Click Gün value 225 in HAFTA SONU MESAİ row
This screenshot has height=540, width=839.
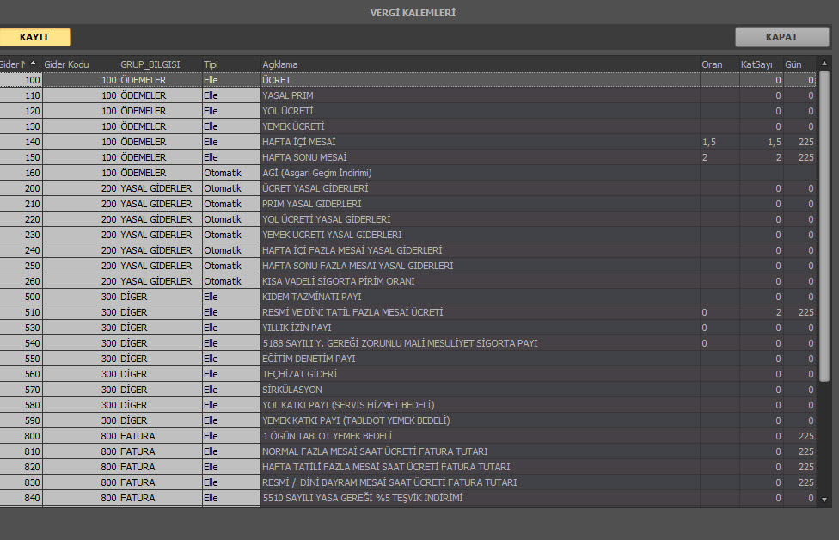tap(800, 157)
